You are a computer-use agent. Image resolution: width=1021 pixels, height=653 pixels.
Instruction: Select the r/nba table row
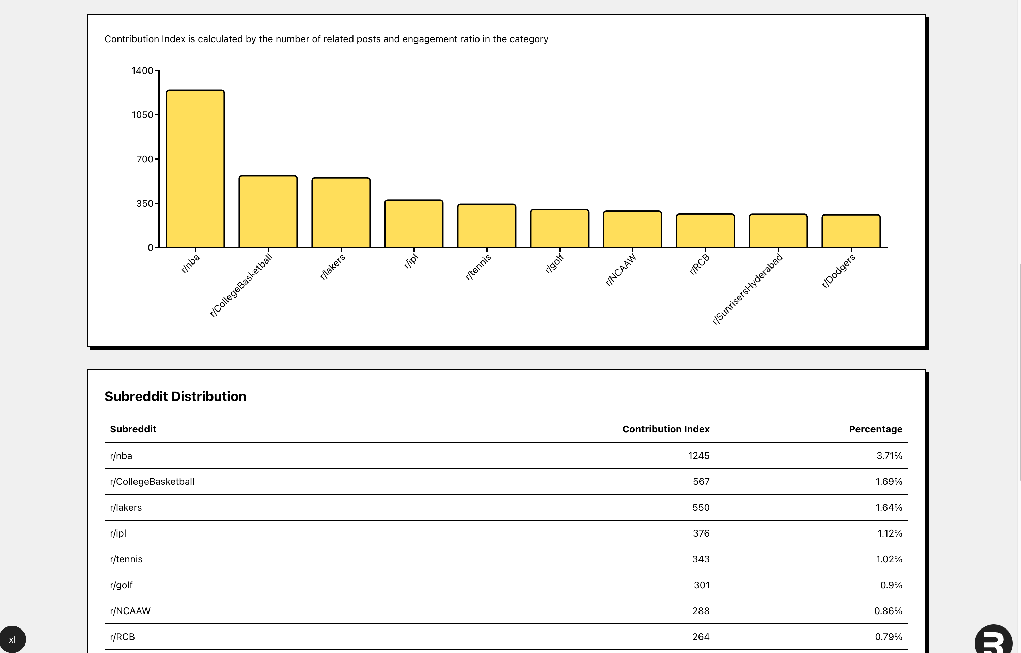tap(121, 456)
